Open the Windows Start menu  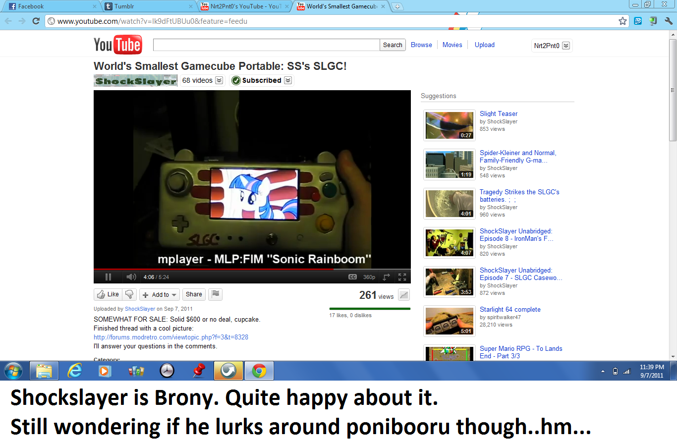click(13, 371)
